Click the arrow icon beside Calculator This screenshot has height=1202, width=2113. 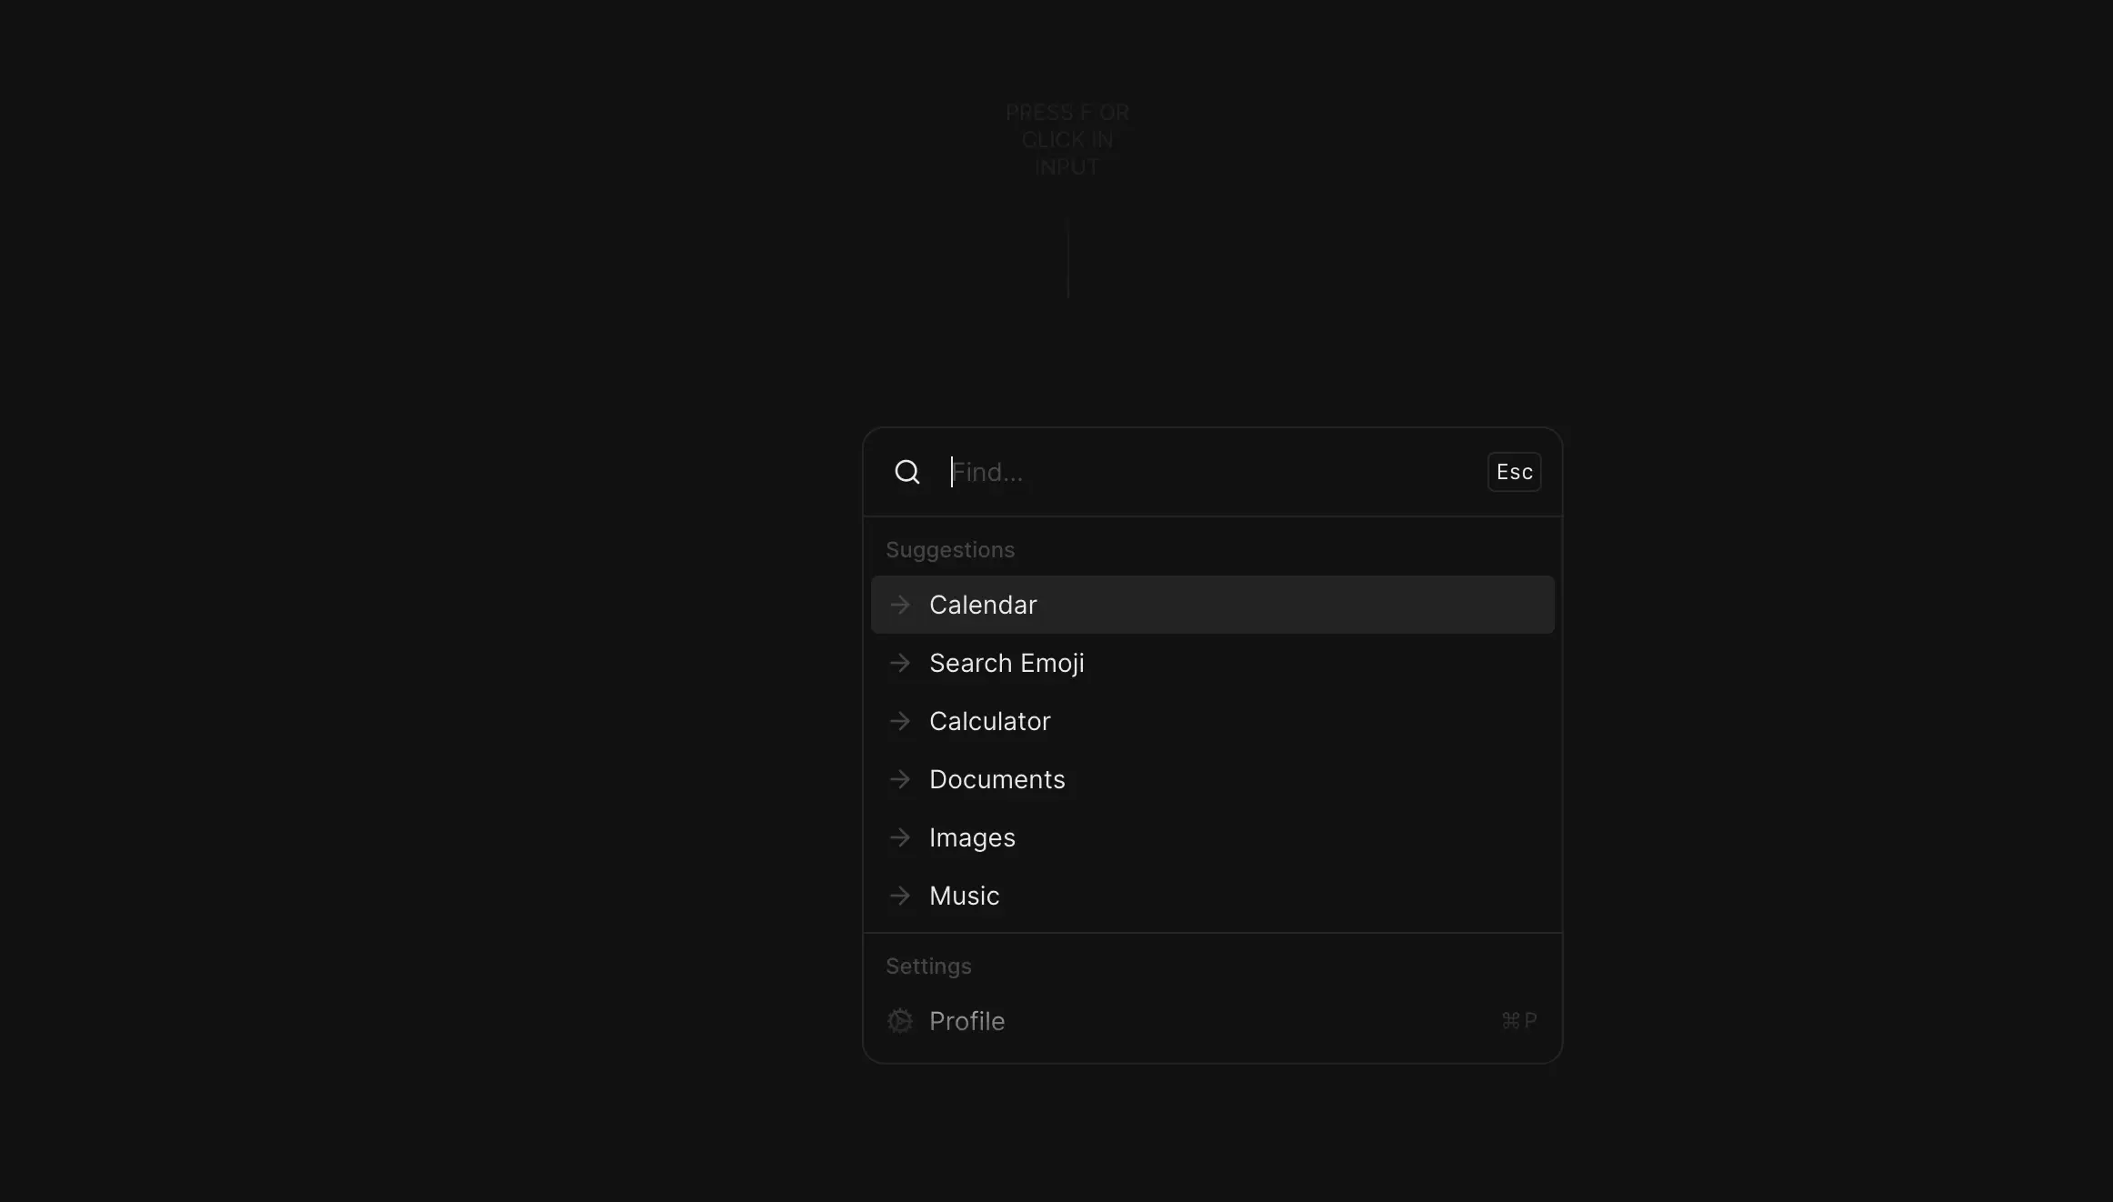[x=900, y=721]
